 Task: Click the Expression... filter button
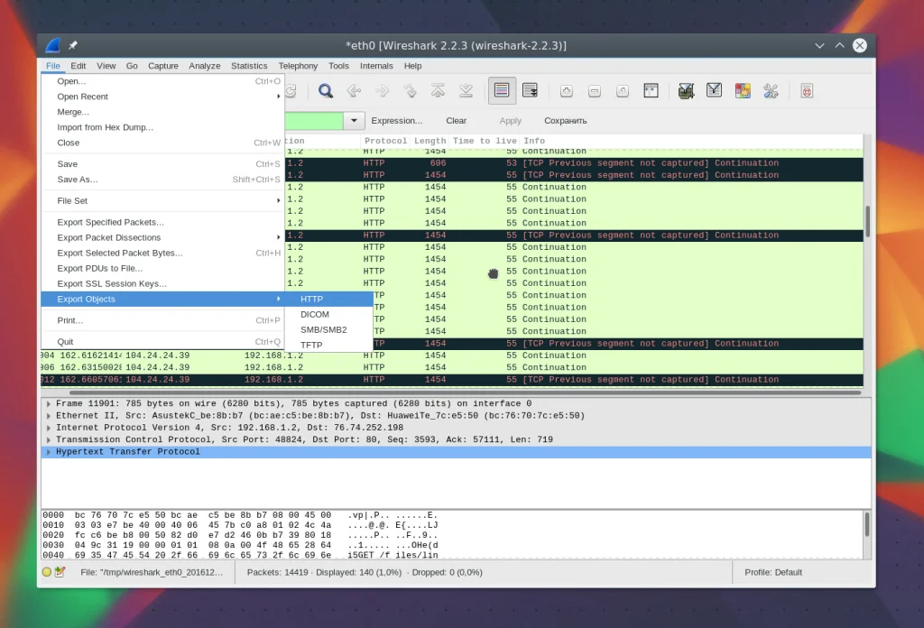396,121
